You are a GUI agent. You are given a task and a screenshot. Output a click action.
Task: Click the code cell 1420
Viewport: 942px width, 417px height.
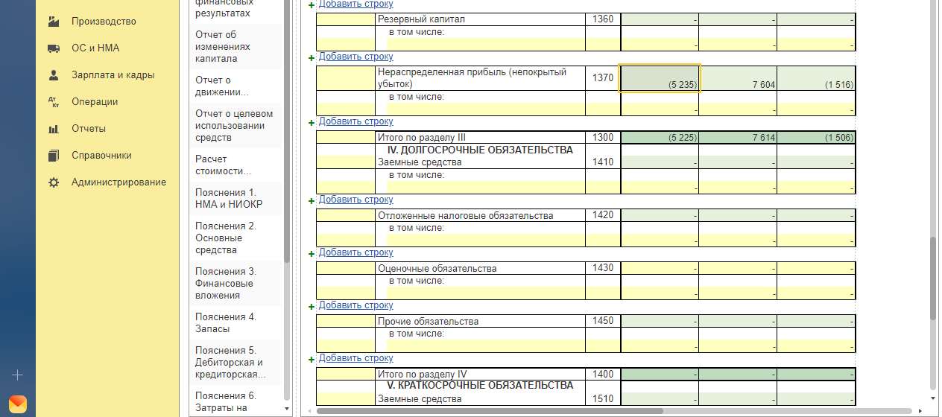coord(603,215)
